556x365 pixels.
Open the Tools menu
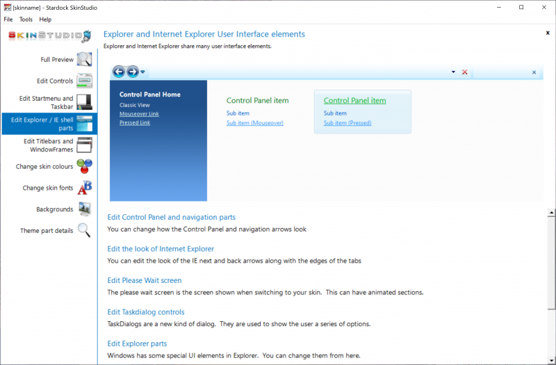[26, 19]
